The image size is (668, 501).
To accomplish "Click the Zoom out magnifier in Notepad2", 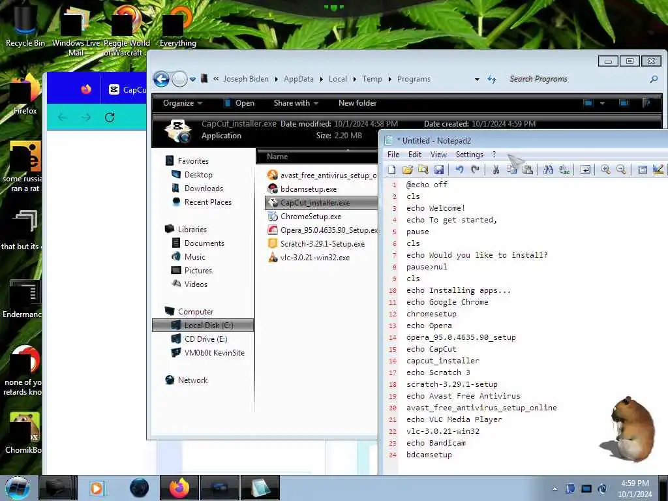I will tap(621, 170).
